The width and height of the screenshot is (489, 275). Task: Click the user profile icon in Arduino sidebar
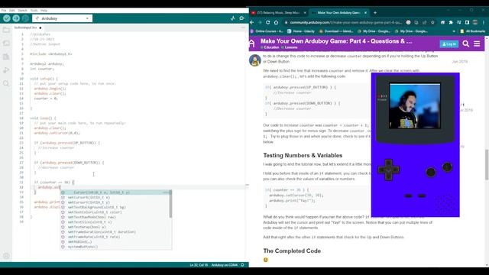6,256
